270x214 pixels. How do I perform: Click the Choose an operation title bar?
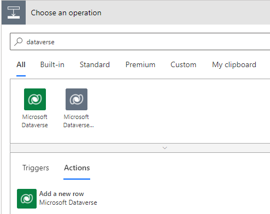point(136,13)
